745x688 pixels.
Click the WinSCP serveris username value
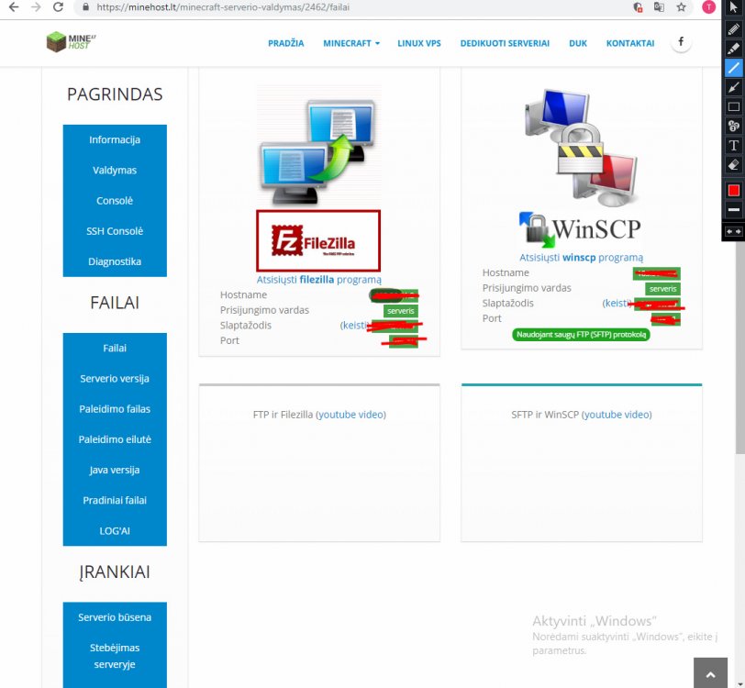point(662,288)
